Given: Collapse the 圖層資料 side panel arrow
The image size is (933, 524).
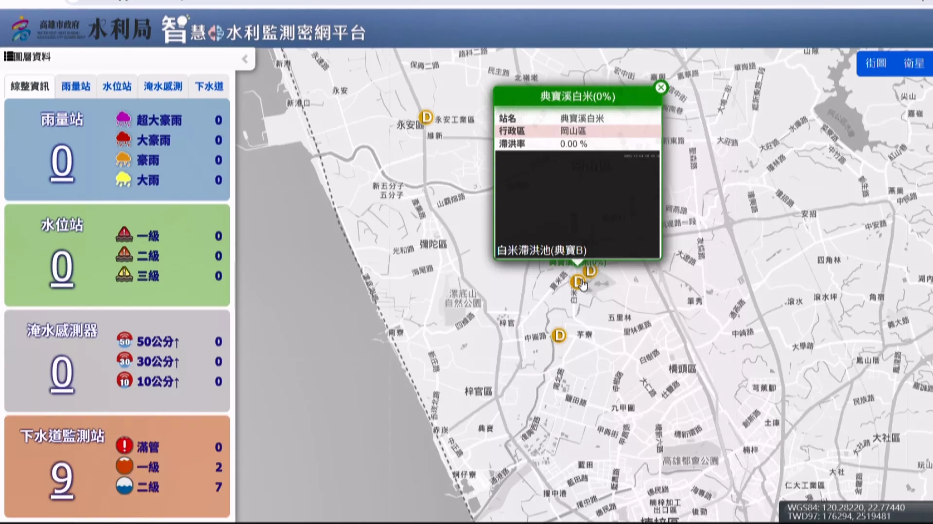Looking at the screenshot, I should pyautogui.click(x=245, y=59).
